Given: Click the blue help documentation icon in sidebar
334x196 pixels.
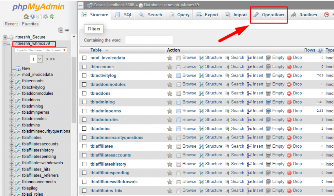Looking at the screenshot, I should pyautogui.click(x=33, y=16).
